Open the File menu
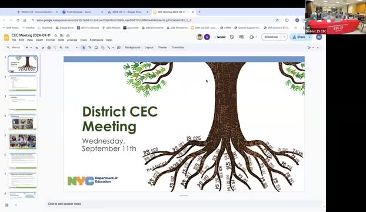366x212 pixels. coord(14,40)
